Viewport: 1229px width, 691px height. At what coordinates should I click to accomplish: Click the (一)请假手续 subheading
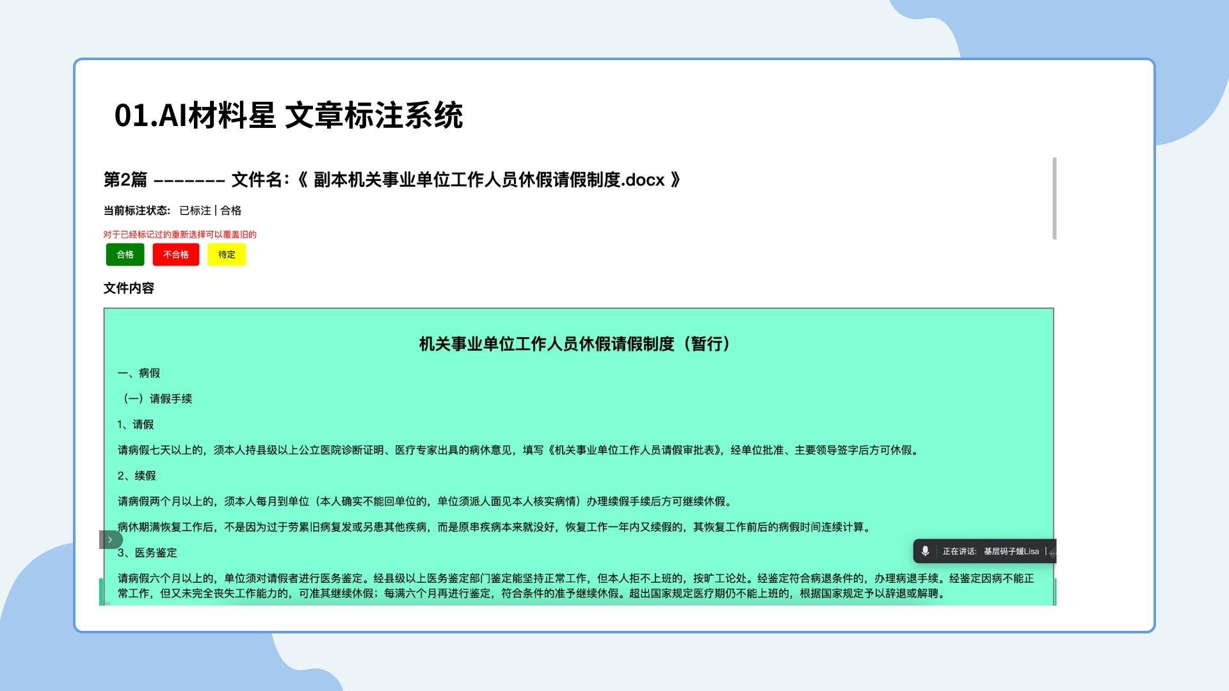click(x=157, y=399)
